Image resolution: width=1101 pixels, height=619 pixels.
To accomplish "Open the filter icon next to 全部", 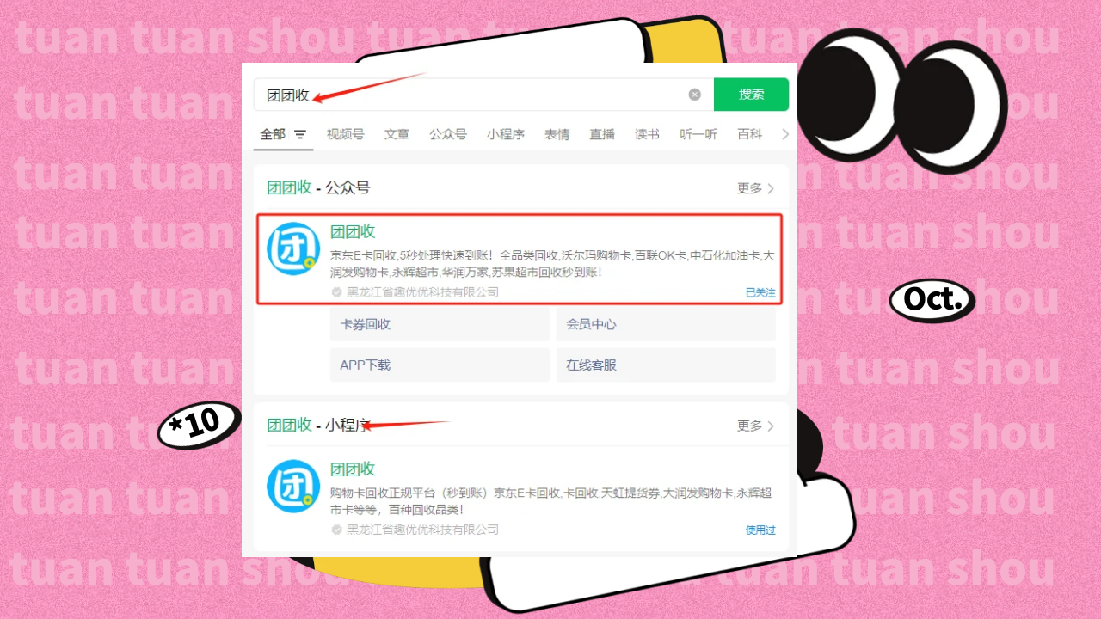I will pyautogui.click(x=300, y=135).
